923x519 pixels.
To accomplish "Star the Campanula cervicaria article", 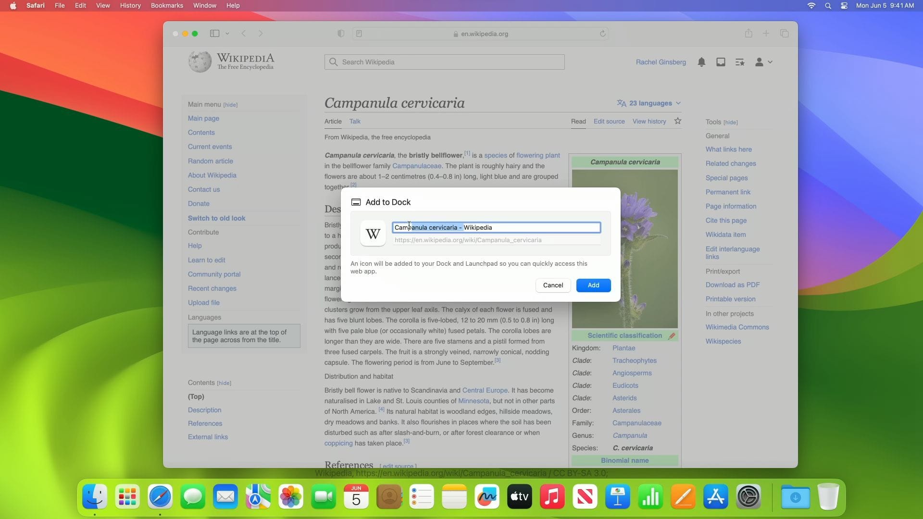I will click(x=678, y=121).
